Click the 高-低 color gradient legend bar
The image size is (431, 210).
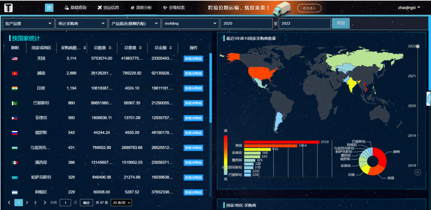click(x=226, y=155)
